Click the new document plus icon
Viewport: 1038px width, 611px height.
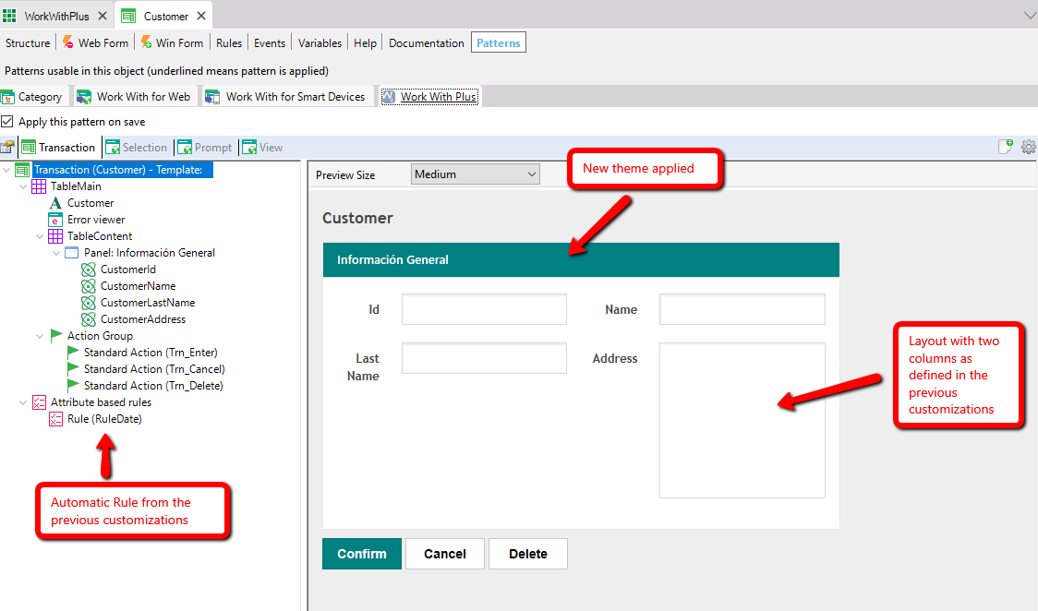pos(1006,147)
